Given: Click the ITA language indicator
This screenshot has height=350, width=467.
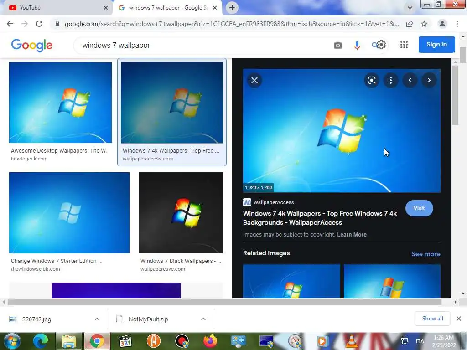Looking at the screenshot, I should (x=420, y=341).
